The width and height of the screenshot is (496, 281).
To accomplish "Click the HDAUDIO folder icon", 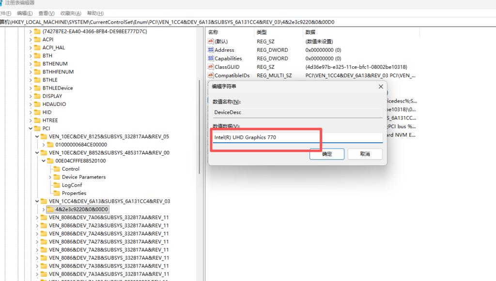I will [x=37, y=104].
